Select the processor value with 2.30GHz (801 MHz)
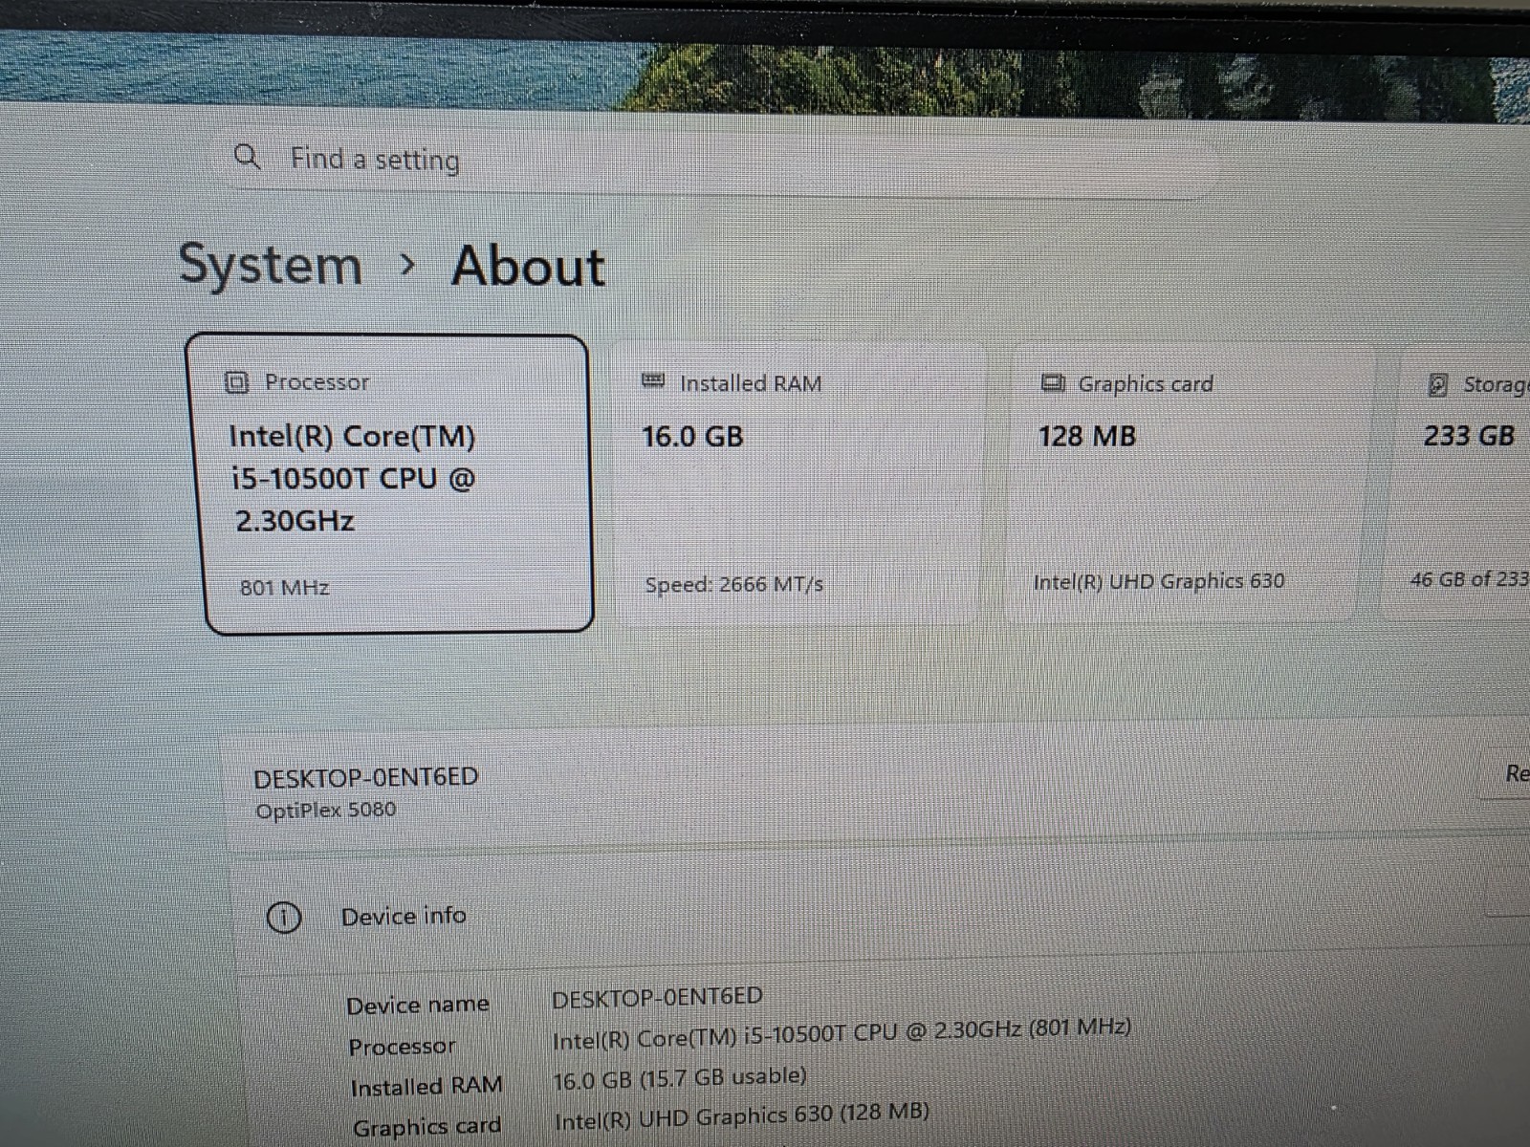 (841, 1033)
